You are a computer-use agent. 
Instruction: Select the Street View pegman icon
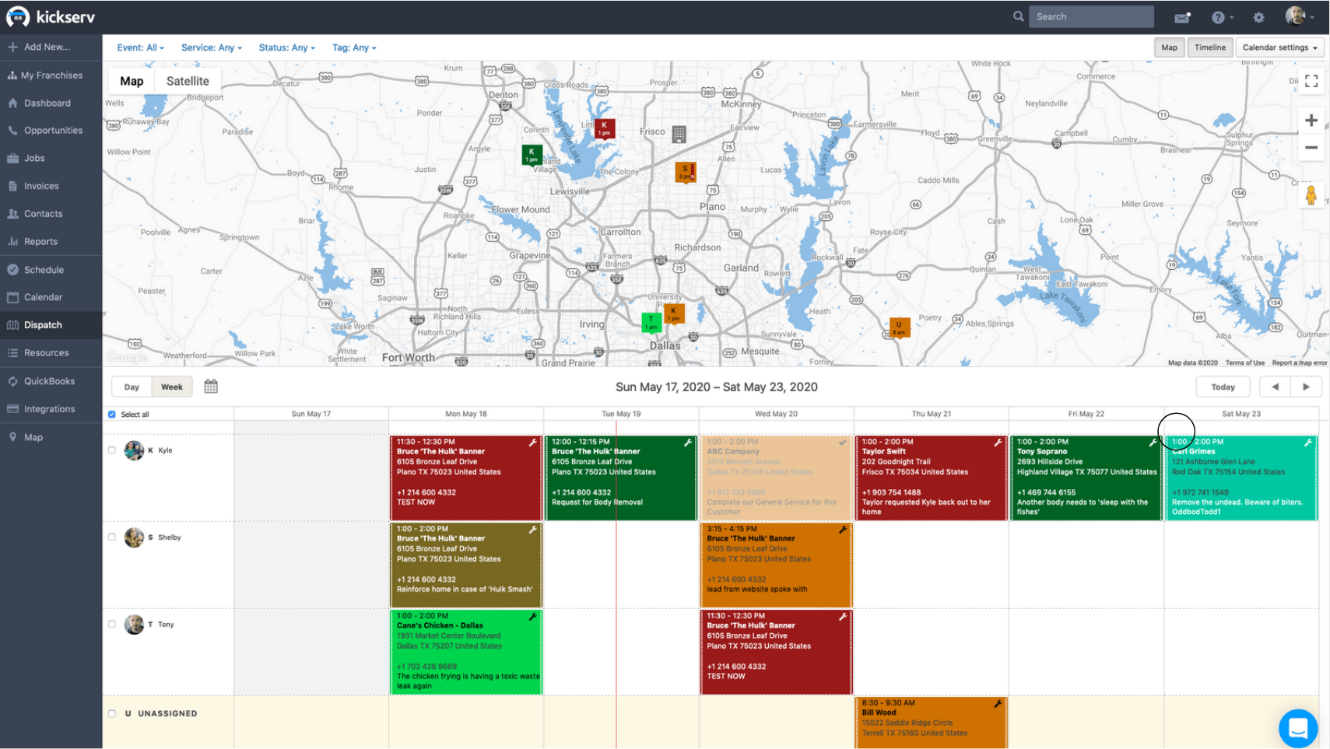point(1311,194)
